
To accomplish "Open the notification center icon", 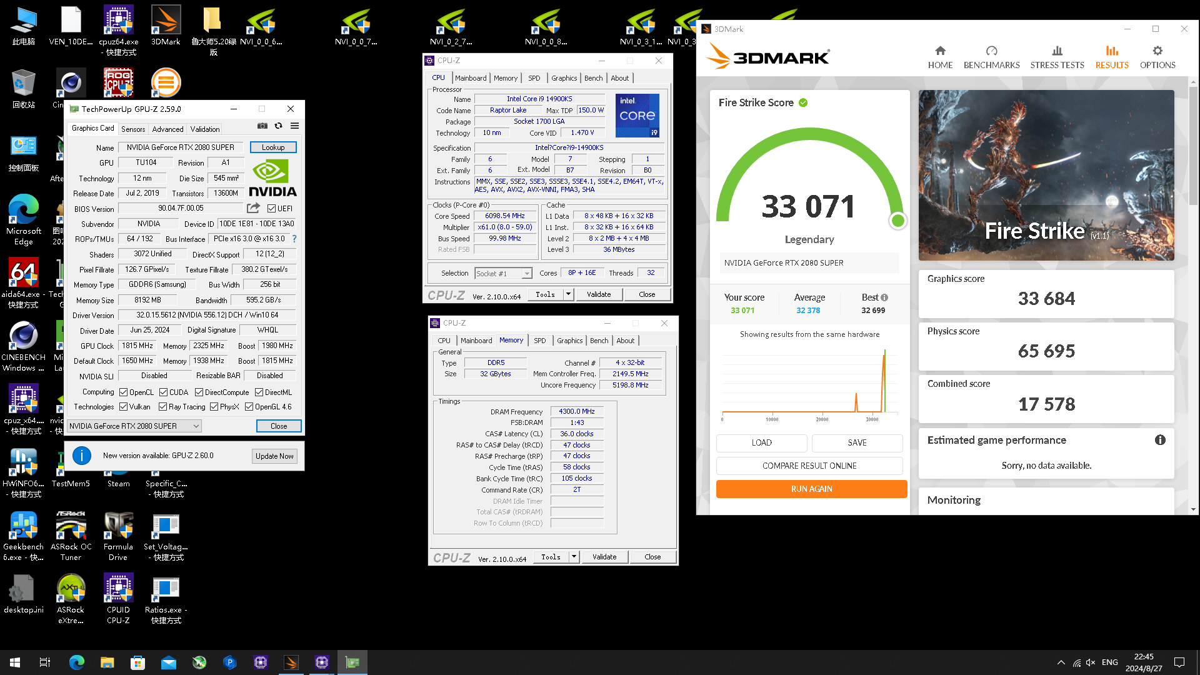I will [x=1179, y=662].
